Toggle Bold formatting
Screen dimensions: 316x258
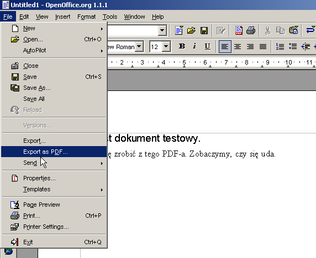point(182,46)
